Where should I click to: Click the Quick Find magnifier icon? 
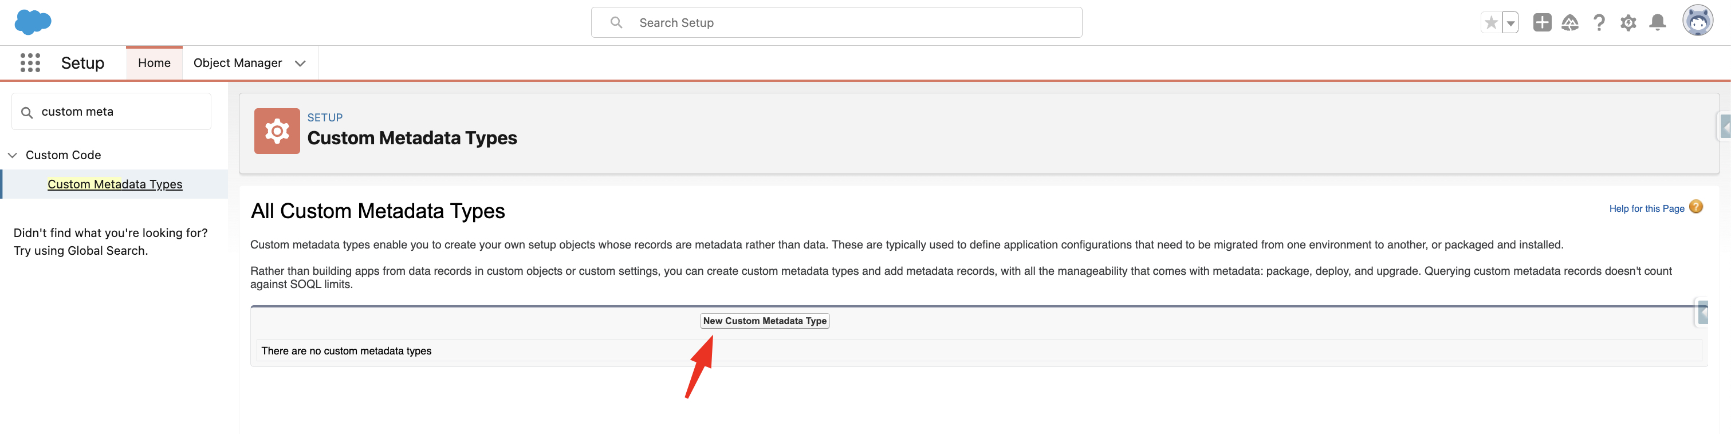27,112
